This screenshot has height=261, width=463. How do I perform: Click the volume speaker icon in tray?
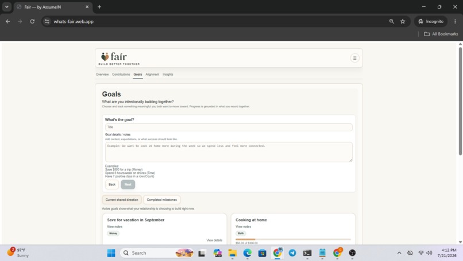(429, 253)
